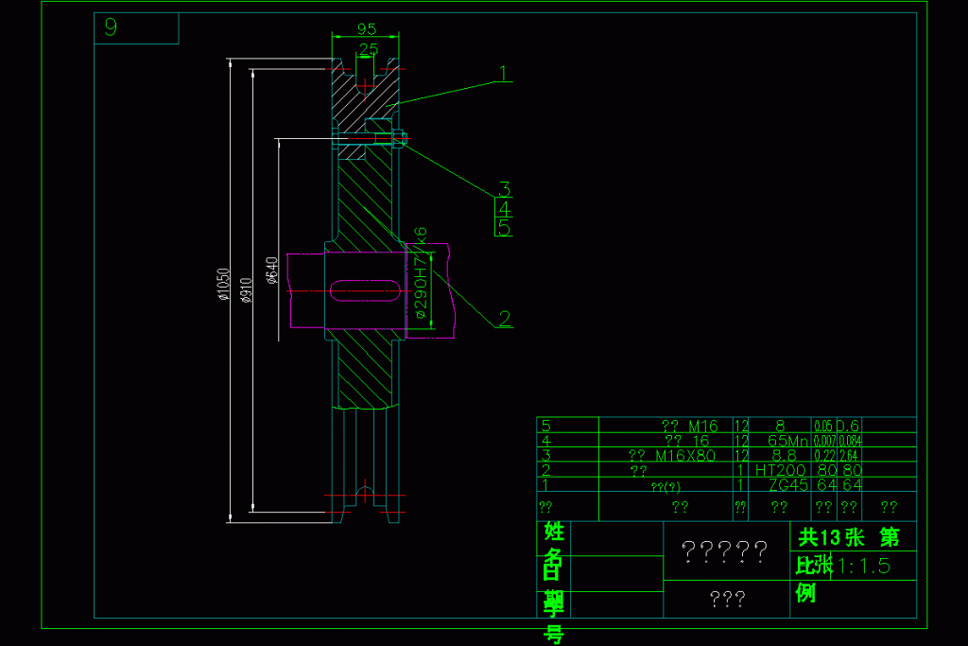Click the 95 width dimension text
The width and height of the screenshot is (968, 646).
click(x=367, y=28)
